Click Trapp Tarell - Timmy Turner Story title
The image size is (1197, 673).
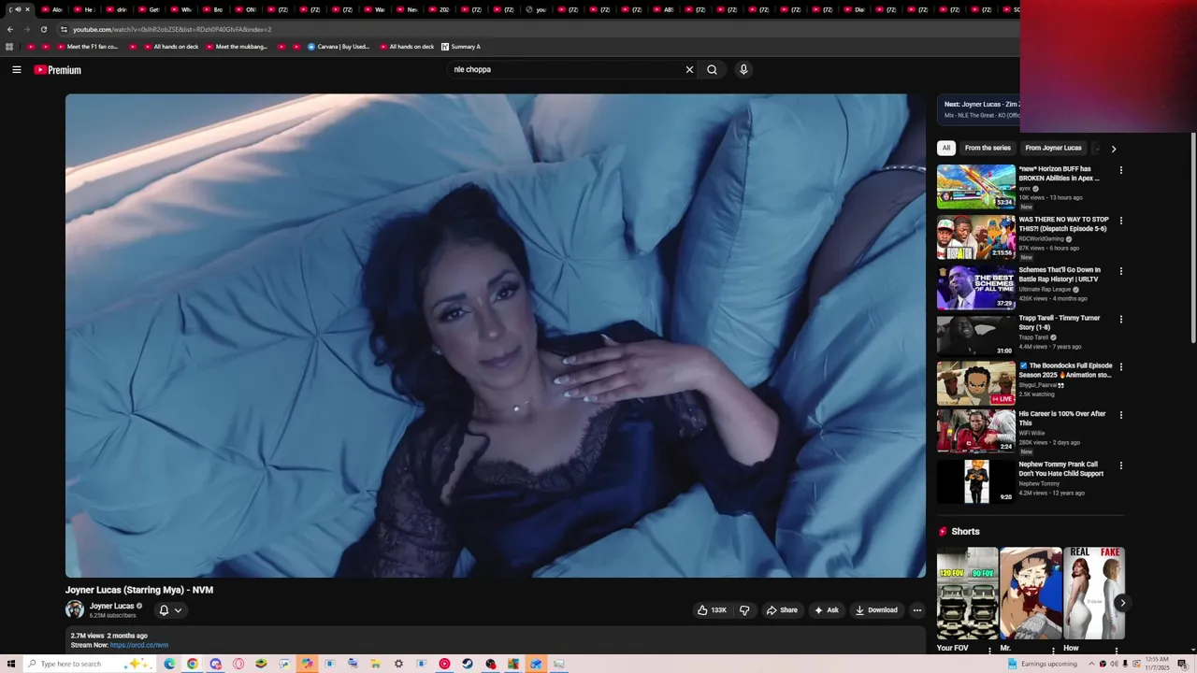[x=1060, y=322]
